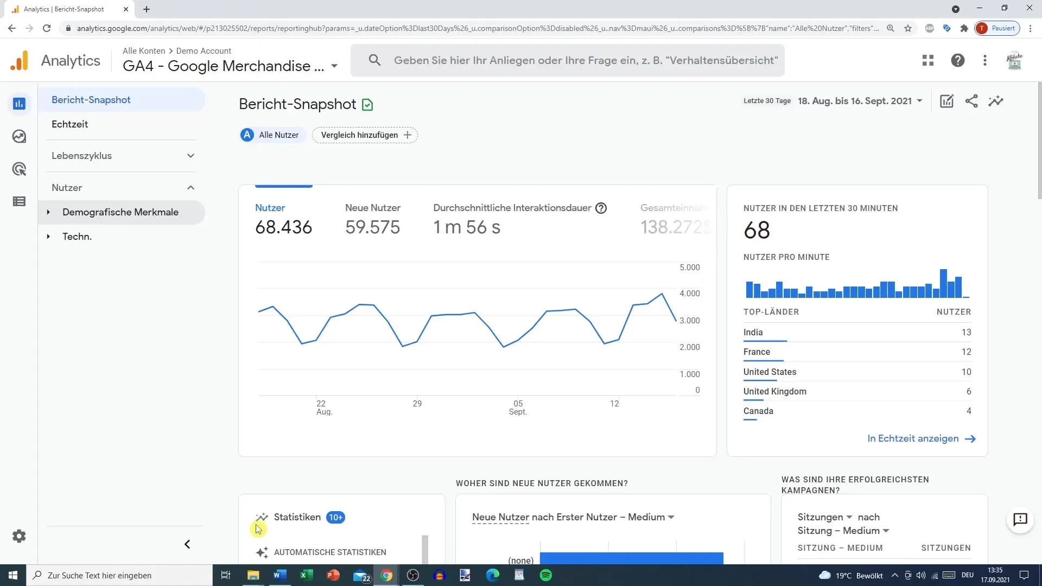The width and height of the screenshot is (1042, 586).
Task: Open a new Chrome tab
Action: (x=147, y=9)
